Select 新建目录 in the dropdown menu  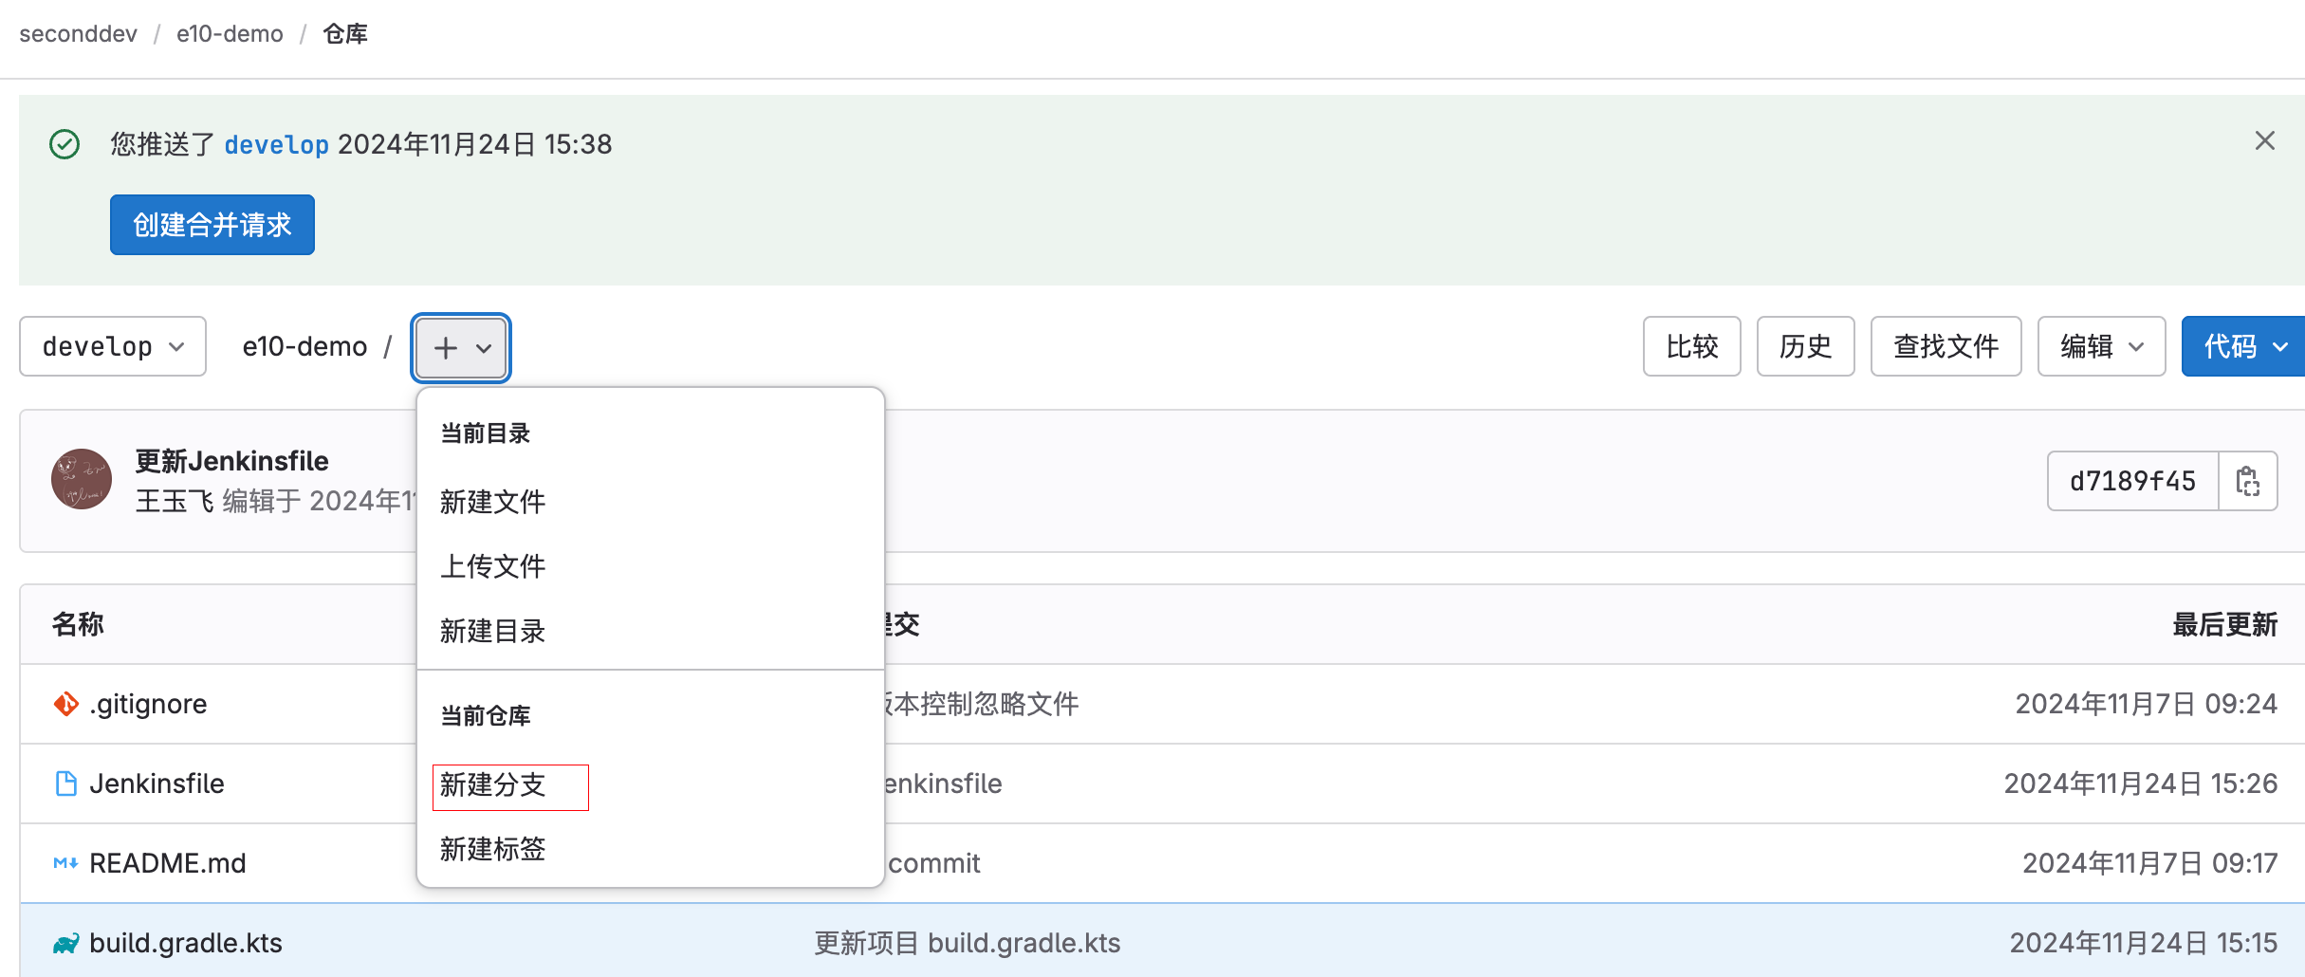pos(492,631)
